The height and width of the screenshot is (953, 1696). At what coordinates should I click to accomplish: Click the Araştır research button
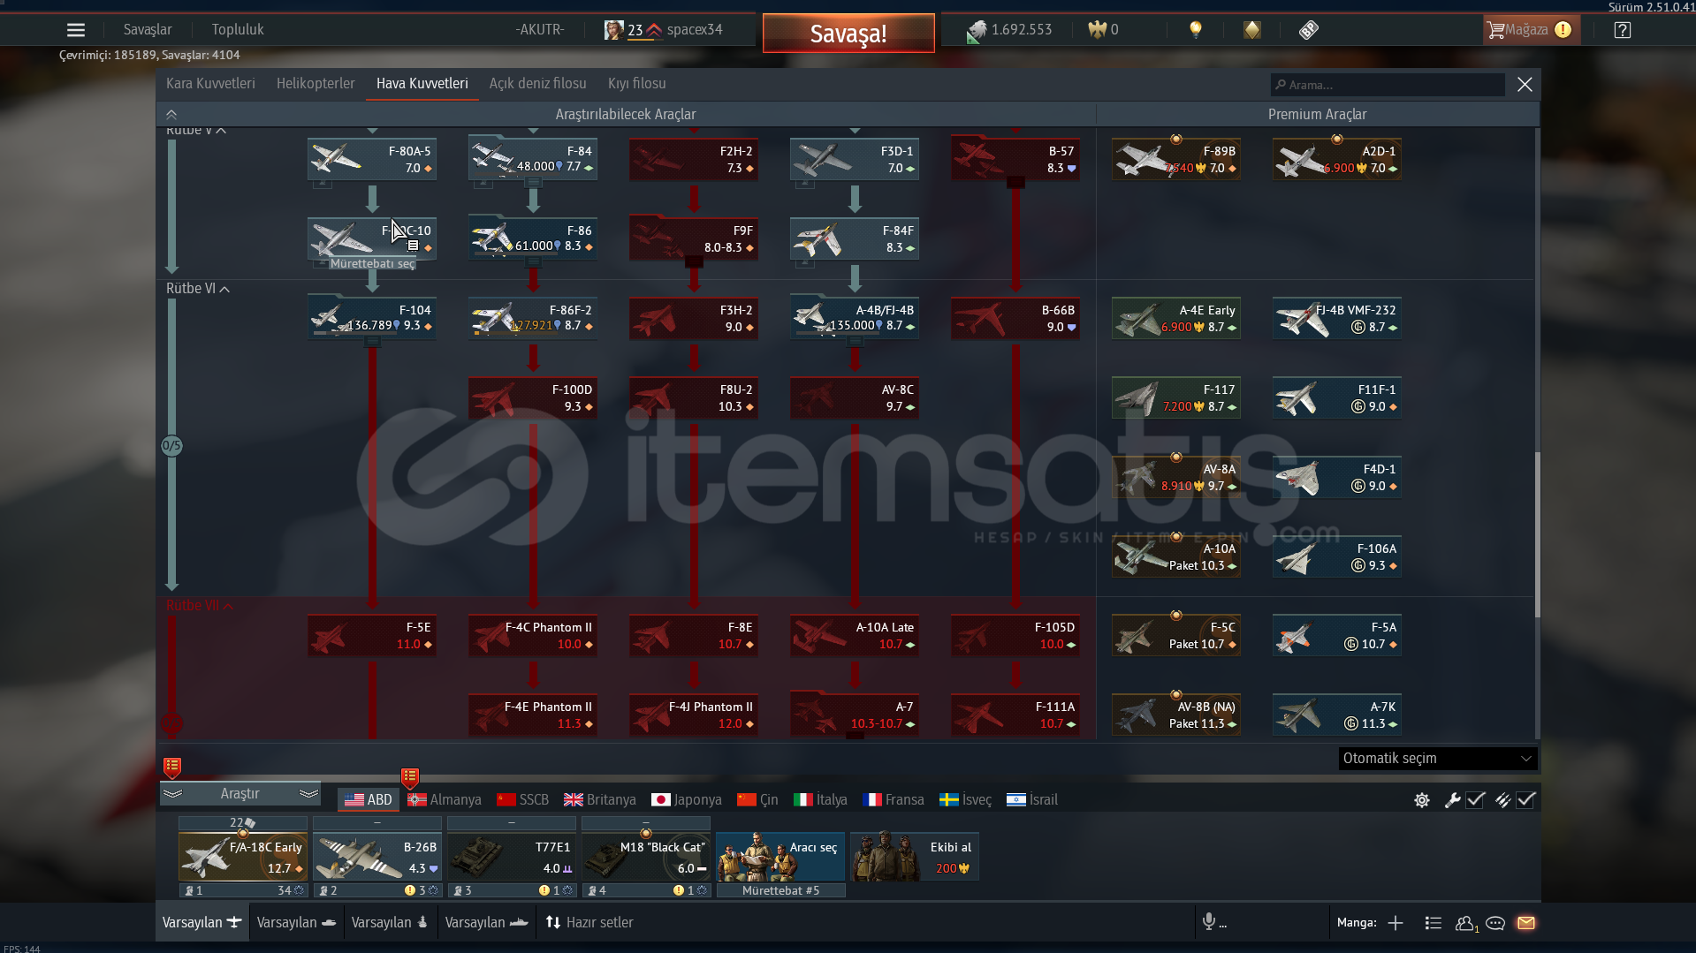point(240,794)
